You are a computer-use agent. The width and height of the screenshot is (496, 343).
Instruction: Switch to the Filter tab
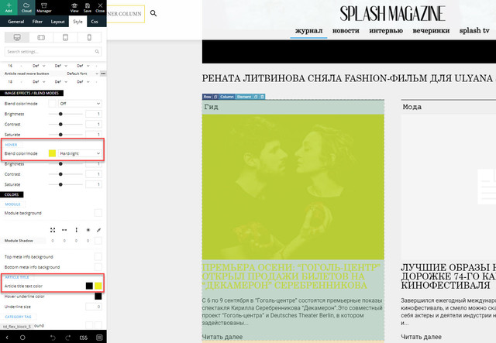(x=37, y=22)
